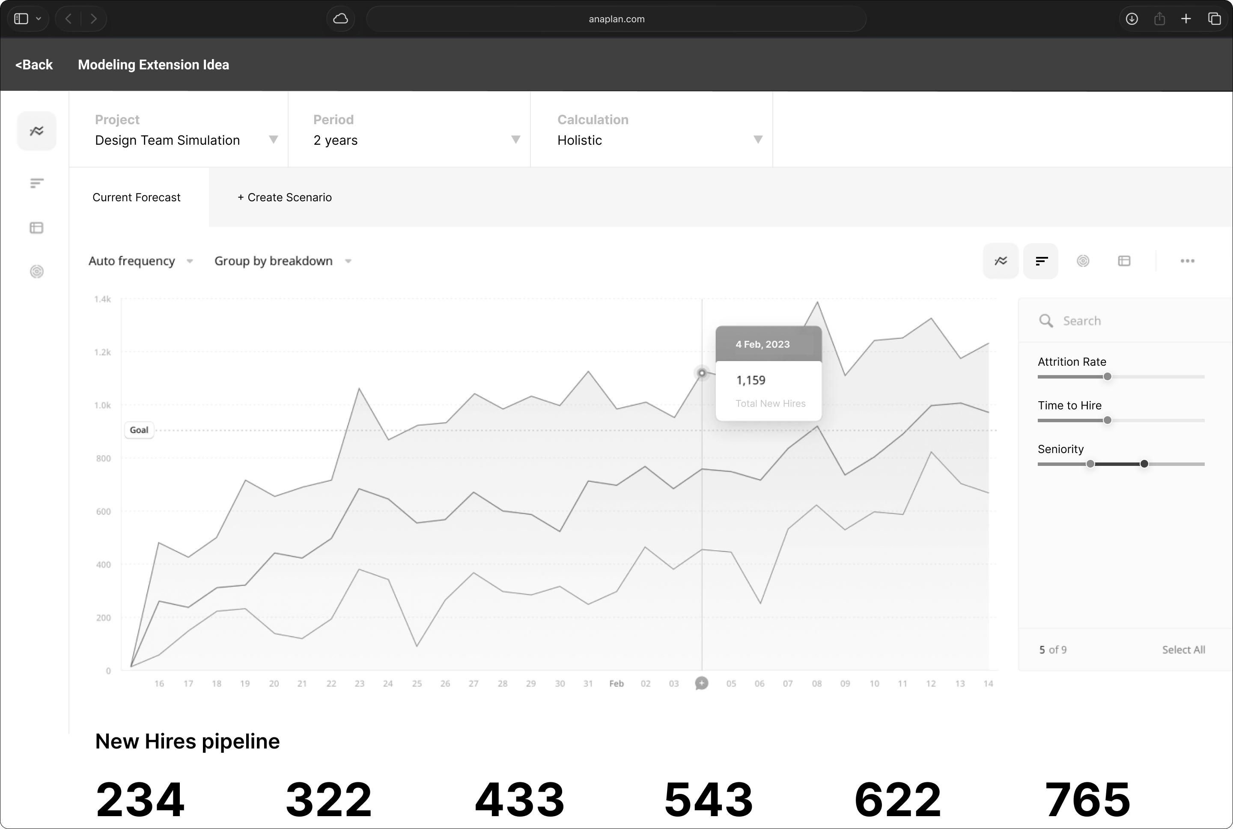Click the target goal icon in left sidebar

(36, 272)
